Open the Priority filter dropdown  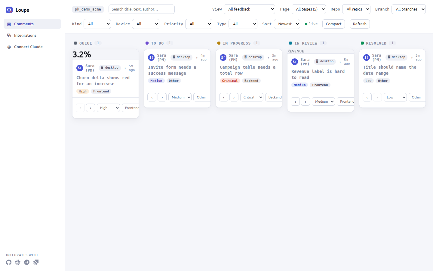(199, 24)
